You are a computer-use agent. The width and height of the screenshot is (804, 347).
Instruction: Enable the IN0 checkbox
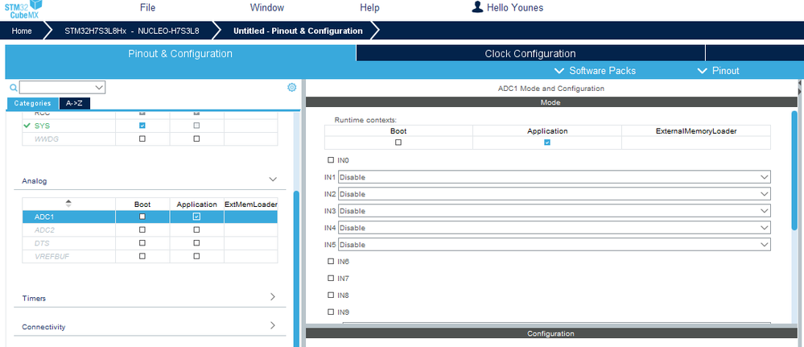(330, 160)
